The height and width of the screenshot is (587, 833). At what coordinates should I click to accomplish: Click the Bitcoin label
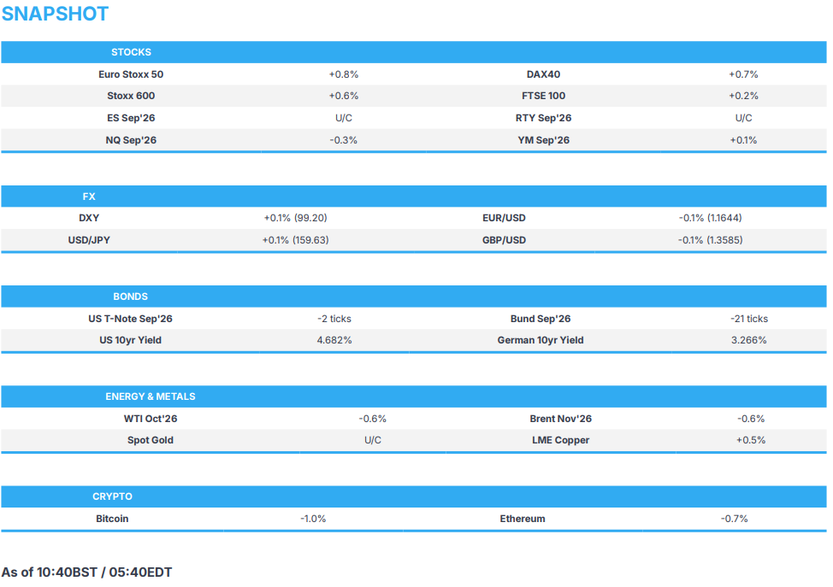coord(112,519)
